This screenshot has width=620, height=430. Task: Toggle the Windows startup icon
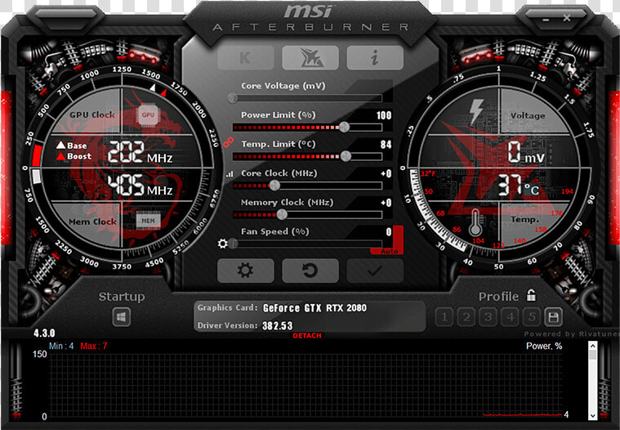pos(122,317)
